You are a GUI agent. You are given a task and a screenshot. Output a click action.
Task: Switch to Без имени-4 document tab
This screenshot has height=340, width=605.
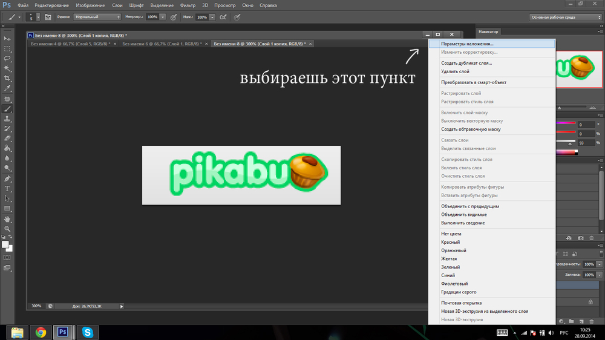70,44
